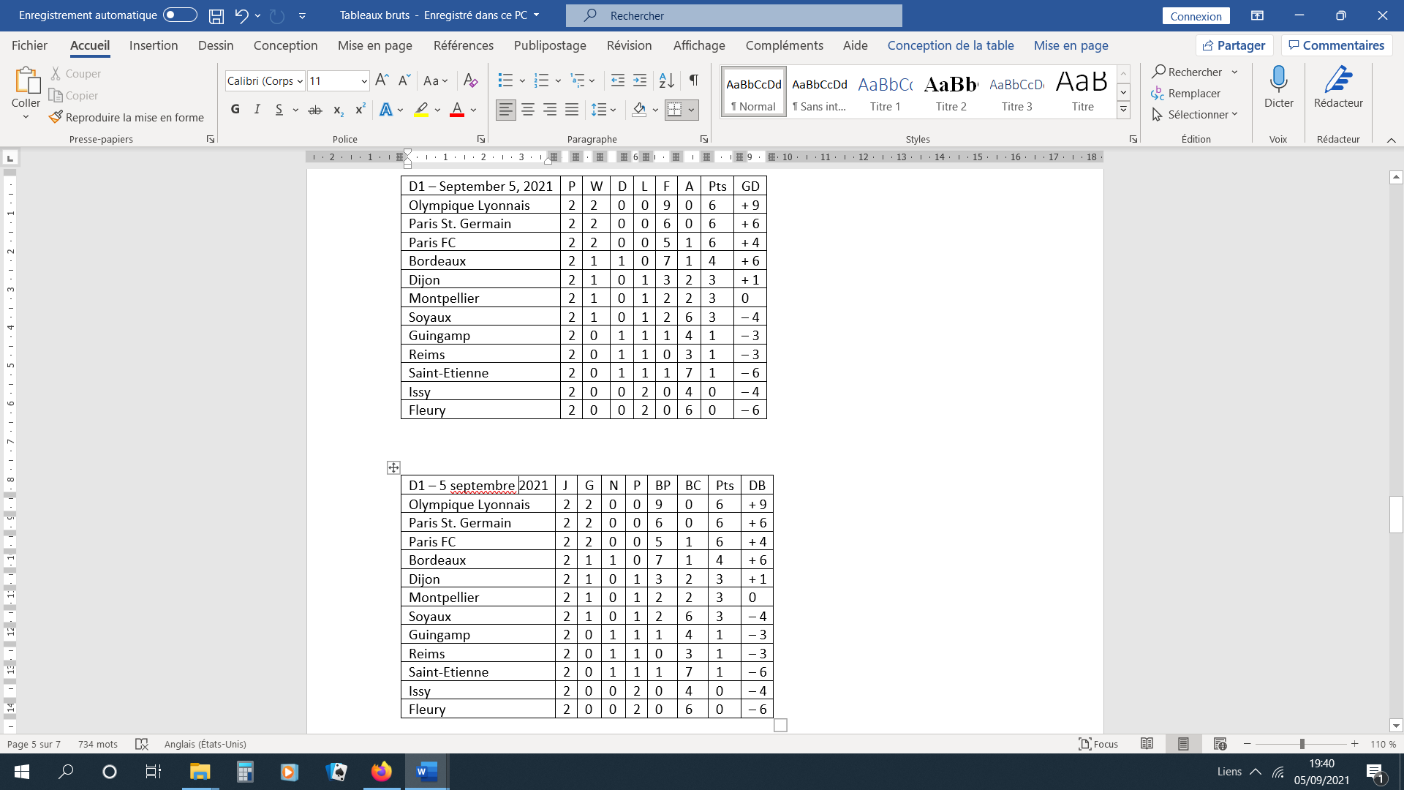Viewport: 1404px width, 790px height.
Task: Toggle italic formatting button
Action: pos(257,110)
